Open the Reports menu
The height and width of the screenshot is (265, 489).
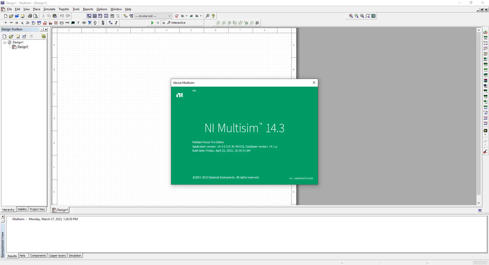(88, 9)
